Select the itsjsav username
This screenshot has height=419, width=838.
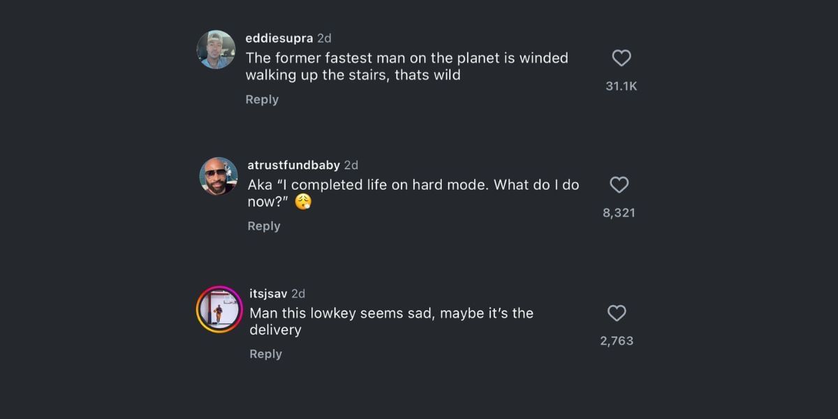[268, 293]
